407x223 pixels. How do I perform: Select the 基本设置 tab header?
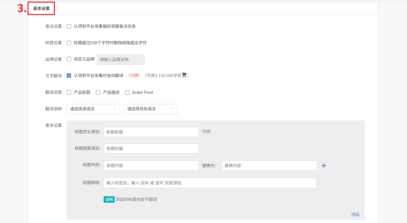pyautogui.click(x=41, y=8)
